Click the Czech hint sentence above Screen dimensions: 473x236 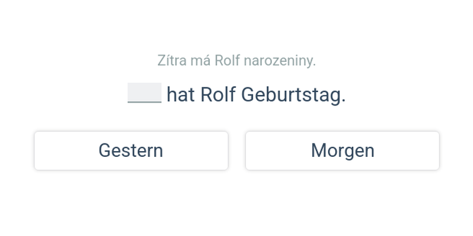pyautogui.click(x=237, y=60)
